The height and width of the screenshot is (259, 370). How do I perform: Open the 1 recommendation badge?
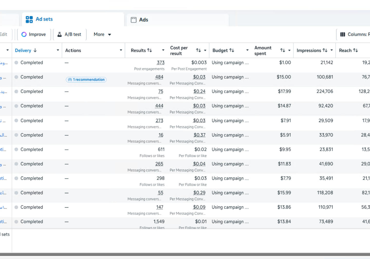point(86,80)
